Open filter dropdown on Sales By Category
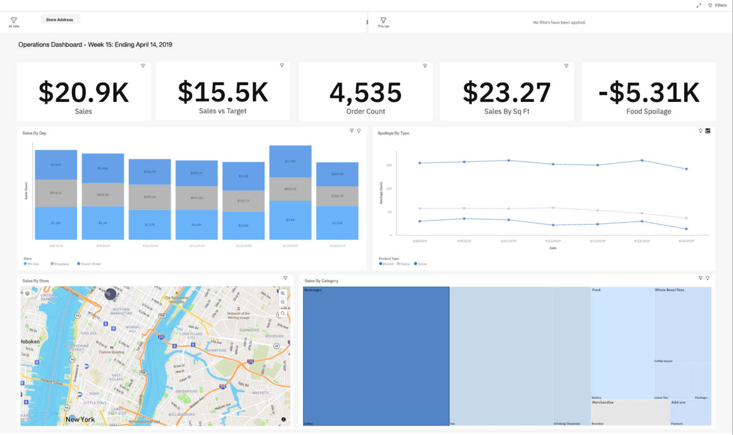Image resolution: width=733 pixels, height=435 pixels. (x=701, y=278)
